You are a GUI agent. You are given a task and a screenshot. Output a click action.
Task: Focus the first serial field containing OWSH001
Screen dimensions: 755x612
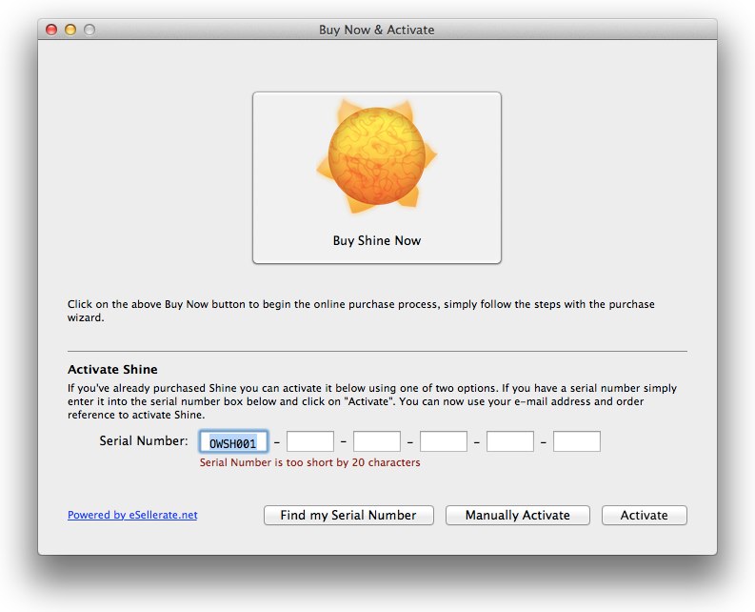[x=233, y=441]
